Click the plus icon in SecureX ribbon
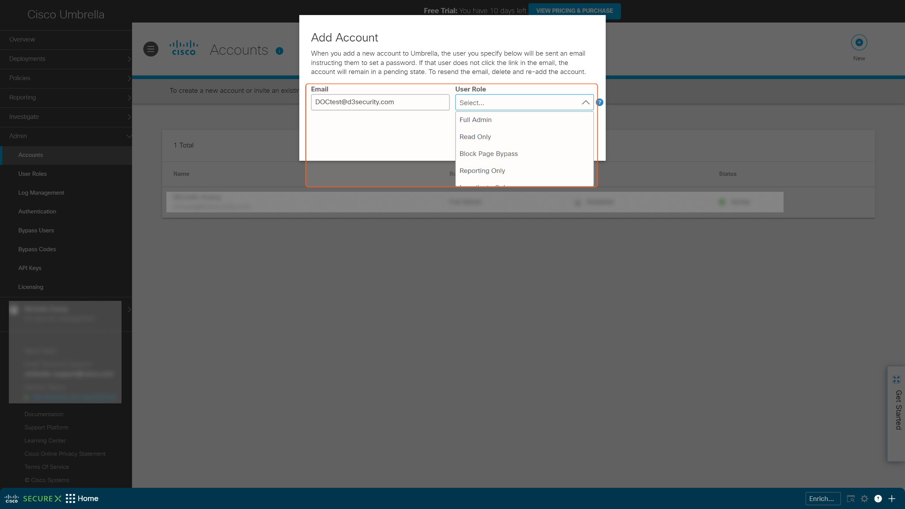The height and width of the screenshot is (509, 905). [x=892, y=498]
